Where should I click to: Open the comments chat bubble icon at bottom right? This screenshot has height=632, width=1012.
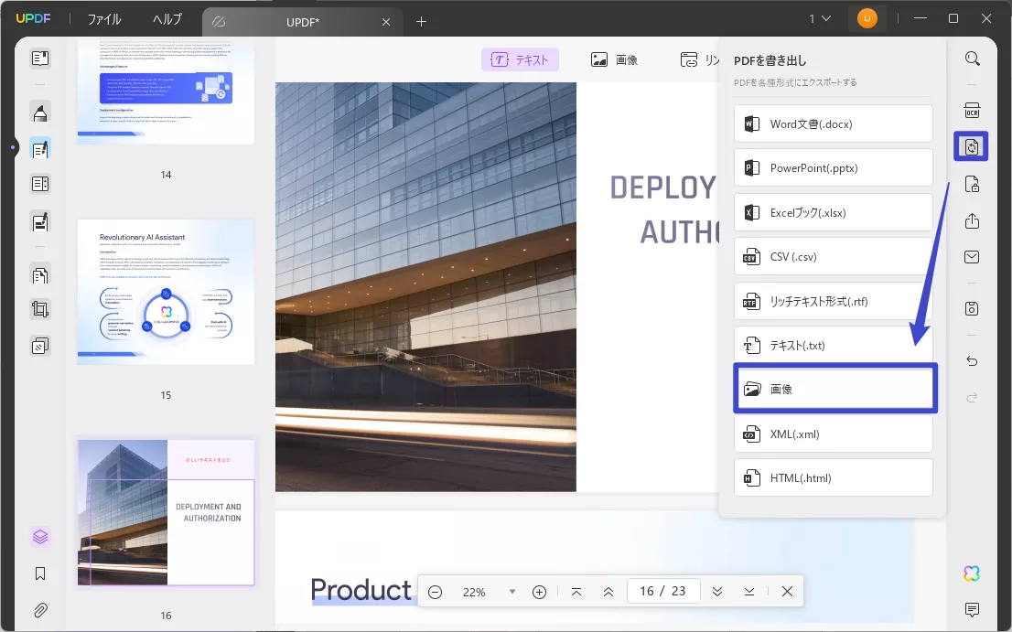(x=972, y=609)
